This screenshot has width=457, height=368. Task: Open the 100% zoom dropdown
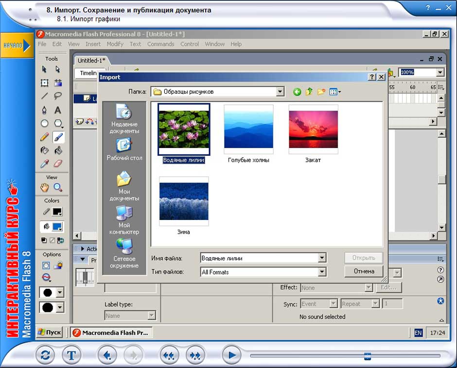pos(440,72)
